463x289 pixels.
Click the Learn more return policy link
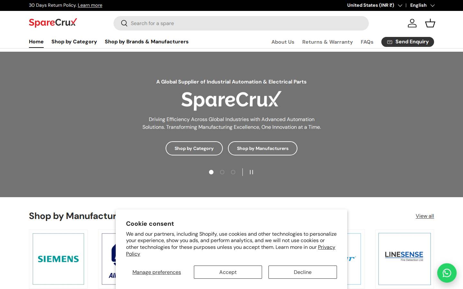pyautogui.click(x=90, y=5)
